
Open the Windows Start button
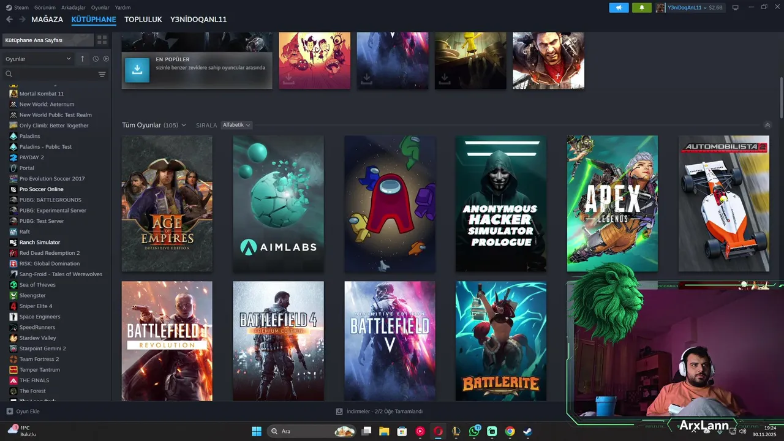coord(257,431)
